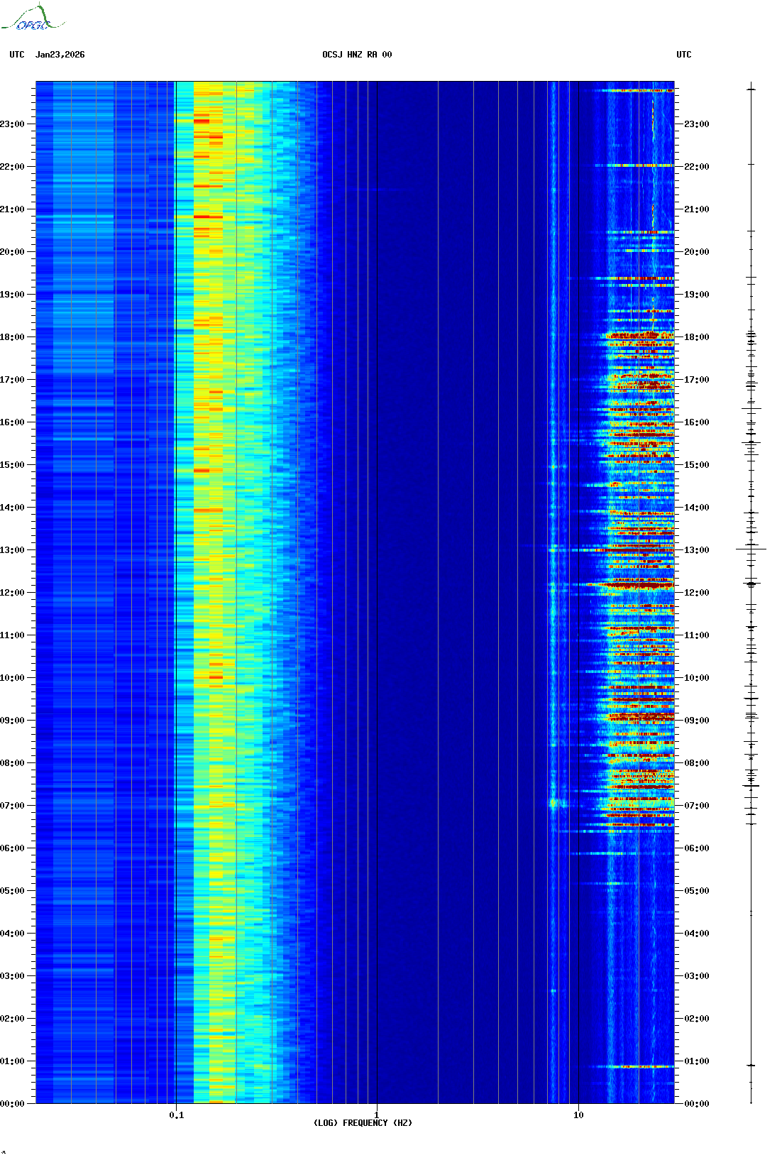Click the 23:00 tick on left time axis
Image resolution: width=782 pixels, height=1160 pixels.
(13, 124)
